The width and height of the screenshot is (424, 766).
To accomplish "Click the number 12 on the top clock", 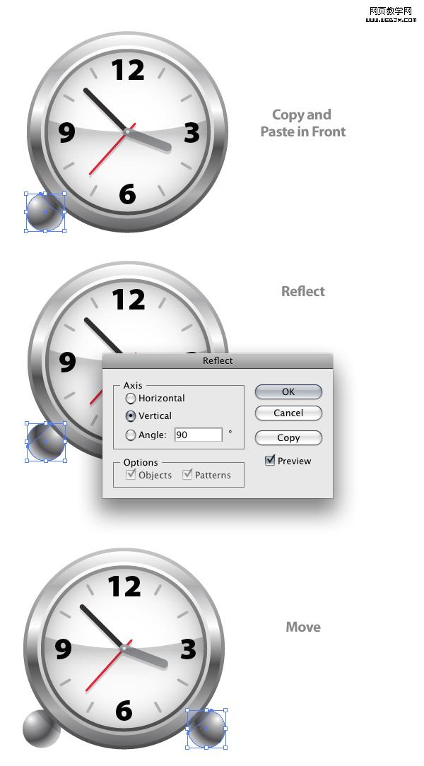I will 128,69.
